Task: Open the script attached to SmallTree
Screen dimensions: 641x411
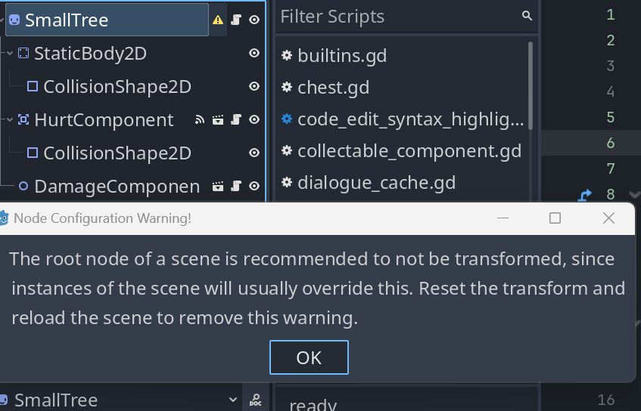Action: pos(236,20)
